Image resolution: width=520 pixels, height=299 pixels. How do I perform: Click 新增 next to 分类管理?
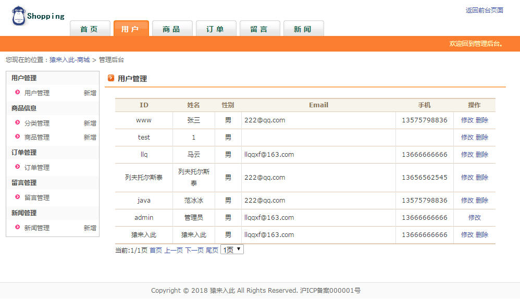coord(90,123)
